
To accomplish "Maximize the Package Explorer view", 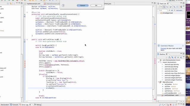I will (x=22, y=3).
